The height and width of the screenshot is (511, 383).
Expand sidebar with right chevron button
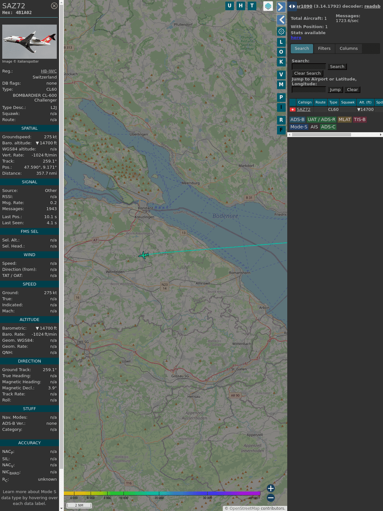click(x=281, y=7)
